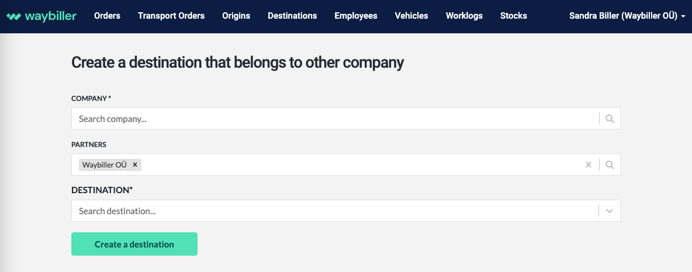
Task: Click the search icon in Company field
Action: (610, 118)
